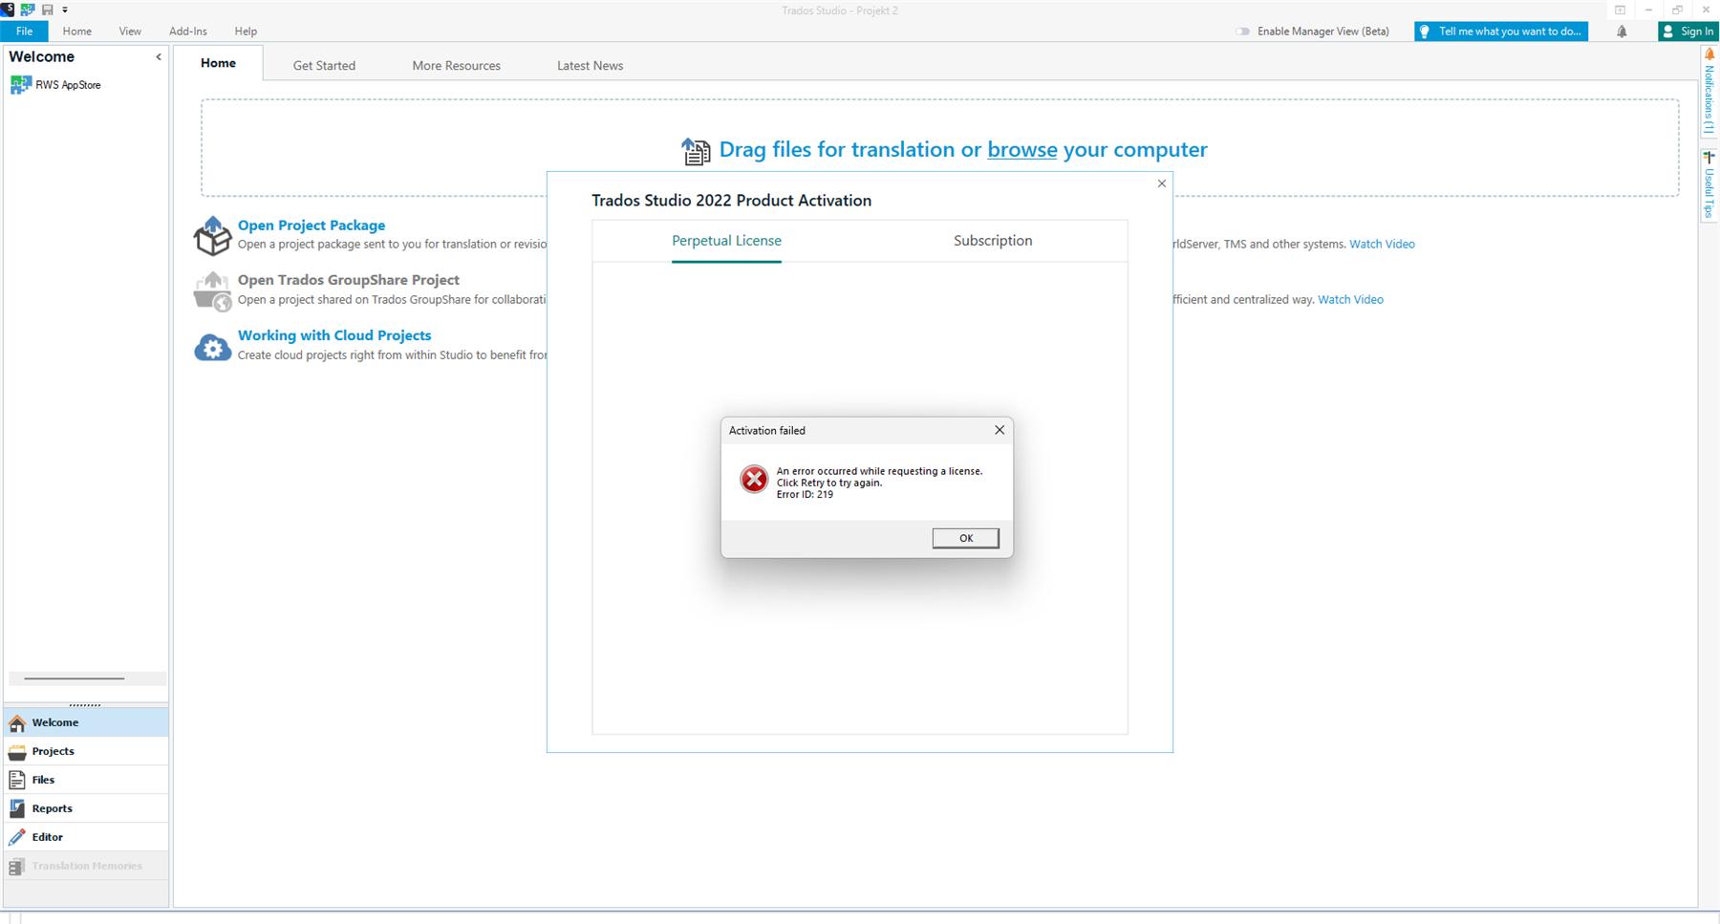Open the Add-Ins ribbon tab
The height and width of the screenshot is (924, 1720).
[188, 32]
